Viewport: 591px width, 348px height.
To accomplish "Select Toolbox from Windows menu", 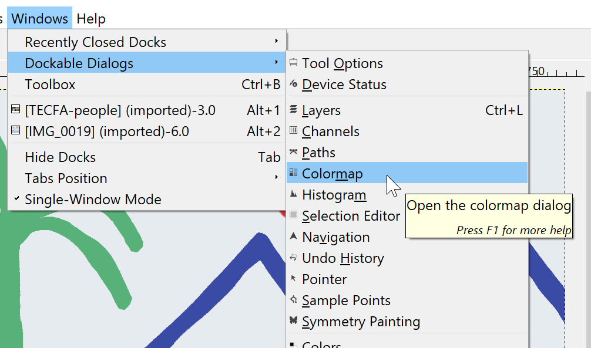I will [x=50, y=85].
